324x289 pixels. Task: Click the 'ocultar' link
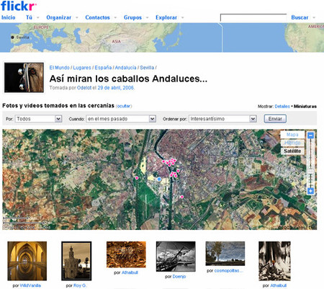(x=124, y=106)
